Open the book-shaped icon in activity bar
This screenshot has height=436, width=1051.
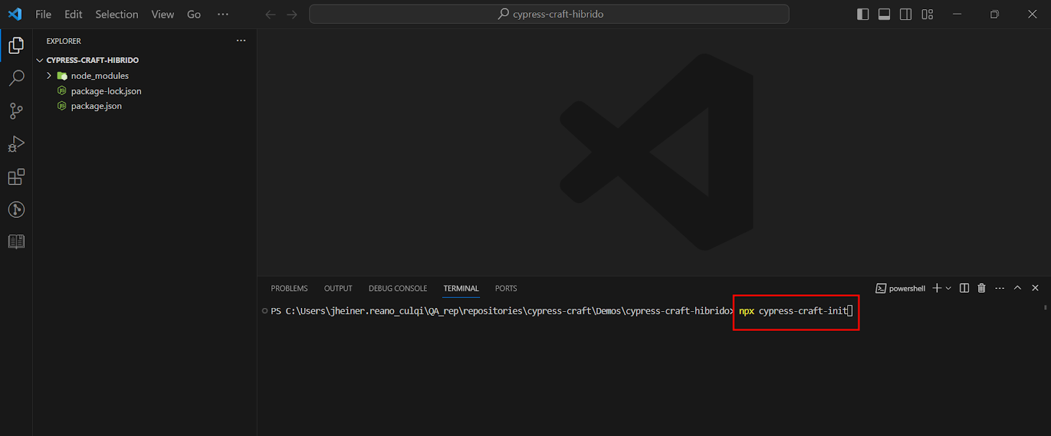pyautogui.click(x=16, y=242)
